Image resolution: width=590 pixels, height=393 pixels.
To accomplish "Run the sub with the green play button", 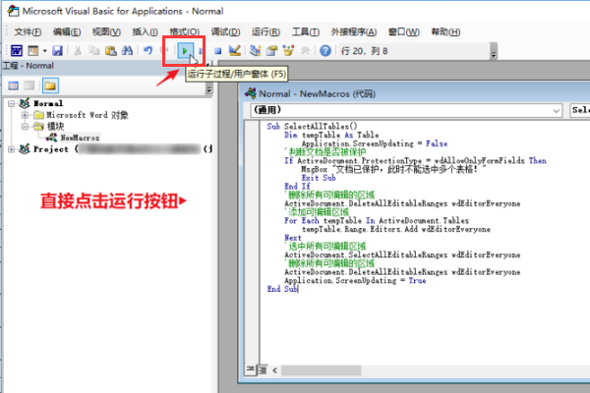I will pos(185,51).
